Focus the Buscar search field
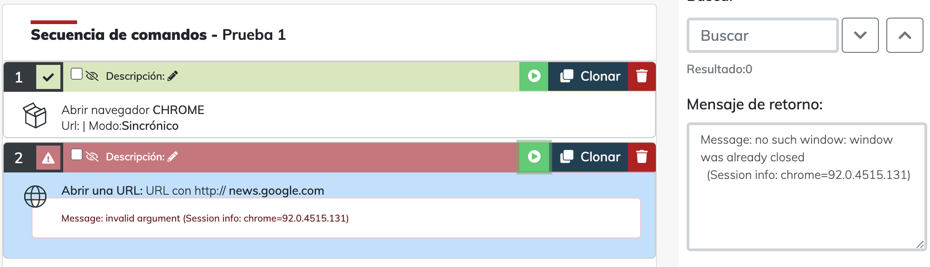Viewport: 930px width, 267px height. pyautogui.click(x=762, y=35)
